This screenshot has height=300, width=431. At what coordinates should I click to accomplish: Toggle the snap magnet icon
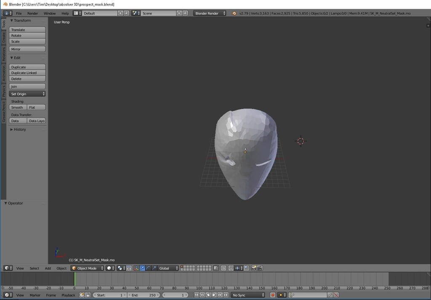(231, 268)
